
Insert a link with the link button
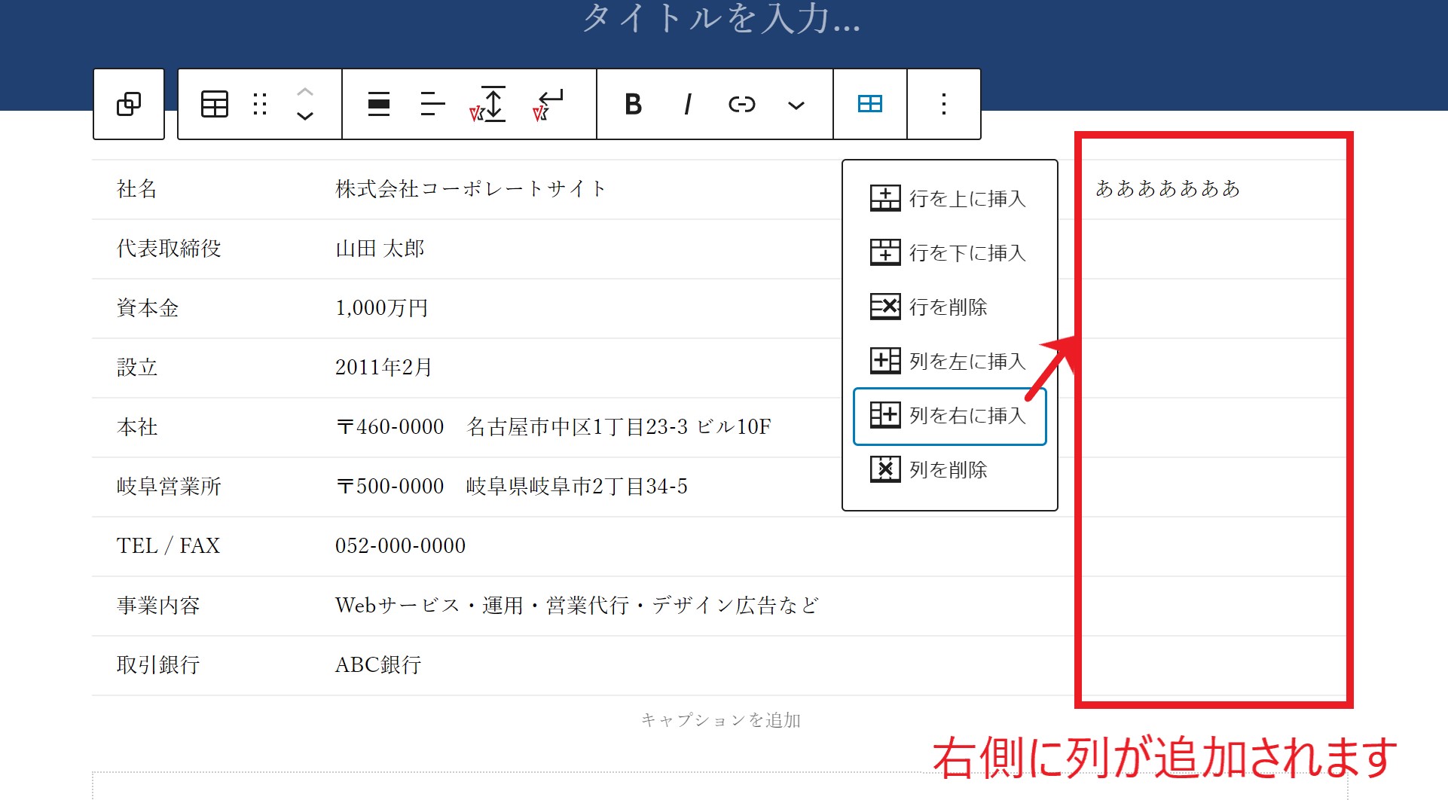pos(741,104)
